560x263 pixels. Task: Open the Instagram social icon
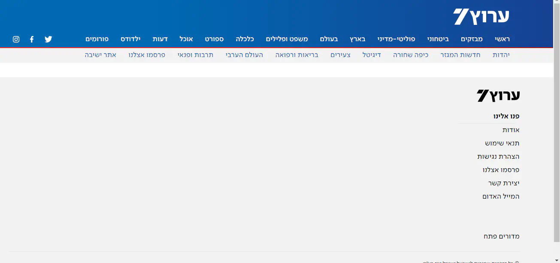coord(16,39)
